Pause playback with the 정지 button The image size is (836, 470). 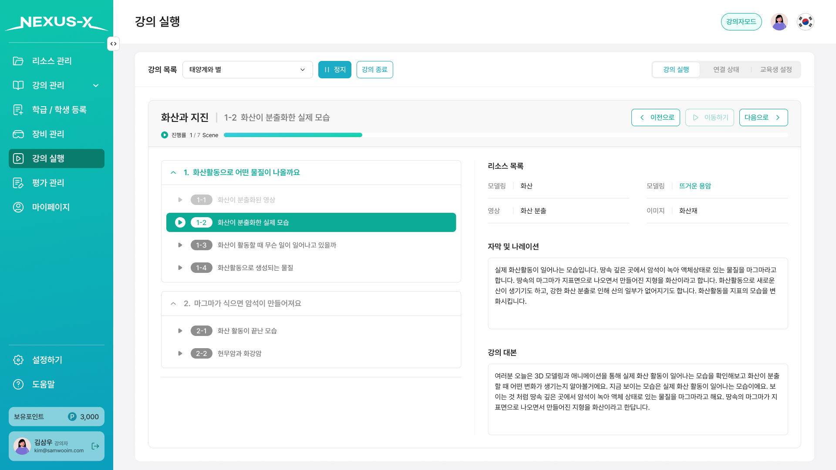pos(334,70)
